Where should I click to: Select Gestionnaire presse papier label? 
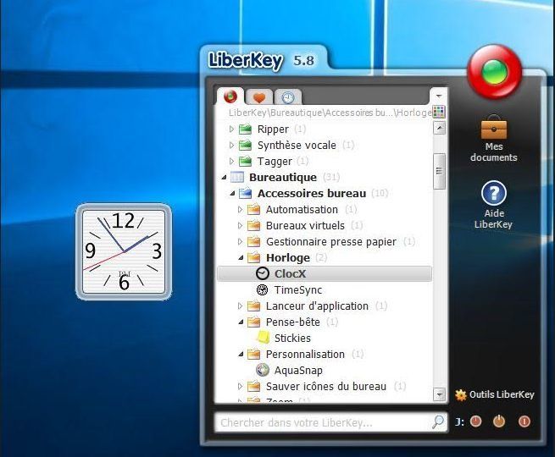[x=331, y=242]
